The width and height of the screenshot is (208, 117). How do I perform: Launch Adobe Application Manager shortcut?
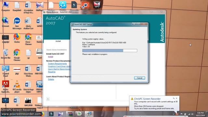pyautogui.click(x=6, y=86)
